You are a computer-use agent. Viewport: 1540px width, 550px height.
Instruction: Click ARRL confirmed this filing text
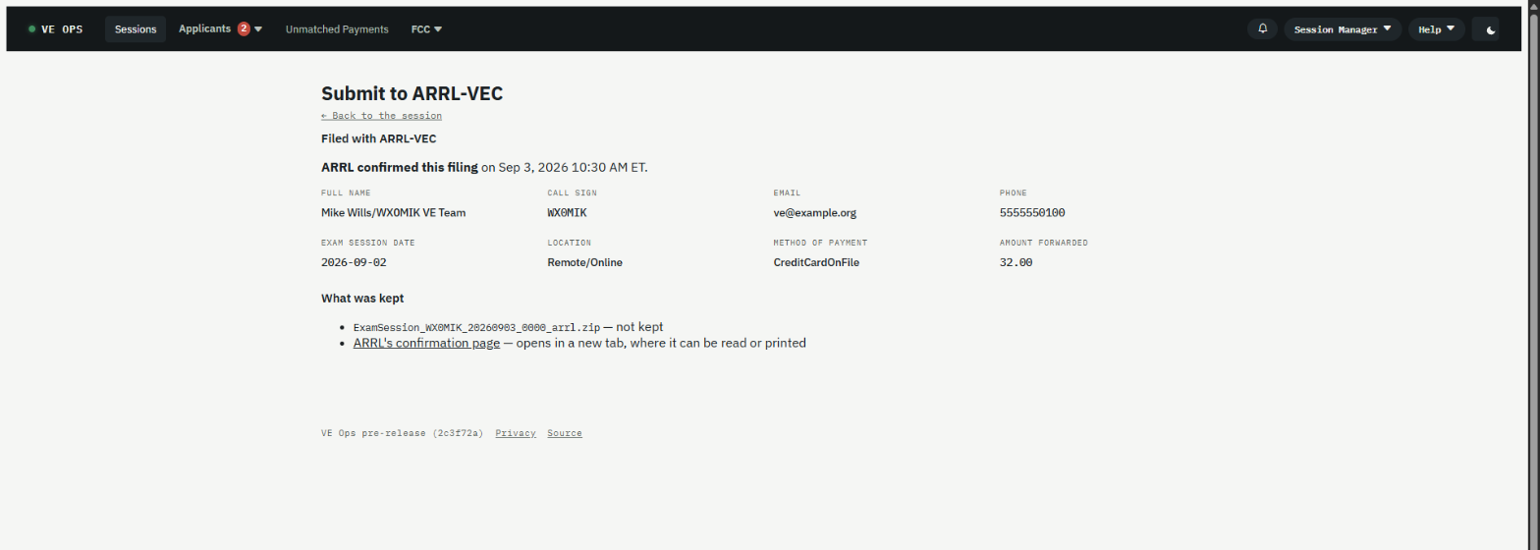coord(400,167)
